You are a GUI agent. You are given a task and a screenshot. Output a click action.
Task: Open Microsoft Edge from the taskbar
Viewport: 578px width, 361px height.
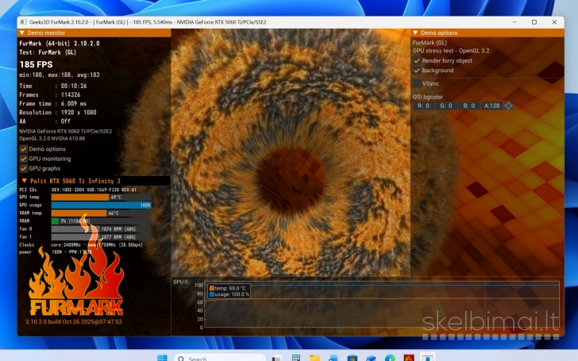tap(390, 358)
